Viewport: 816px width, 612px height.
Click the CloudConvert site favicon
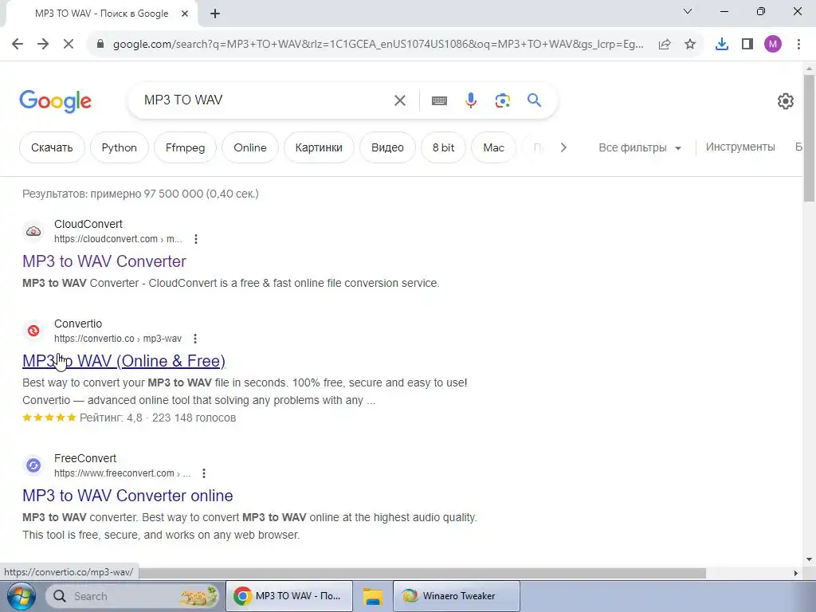[33, 232]
